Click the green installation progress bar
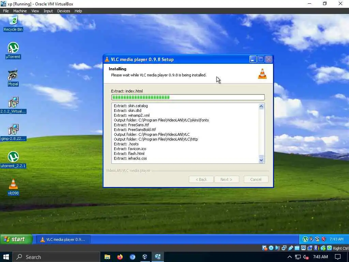 pyautogui.click(x=188, y=97)
